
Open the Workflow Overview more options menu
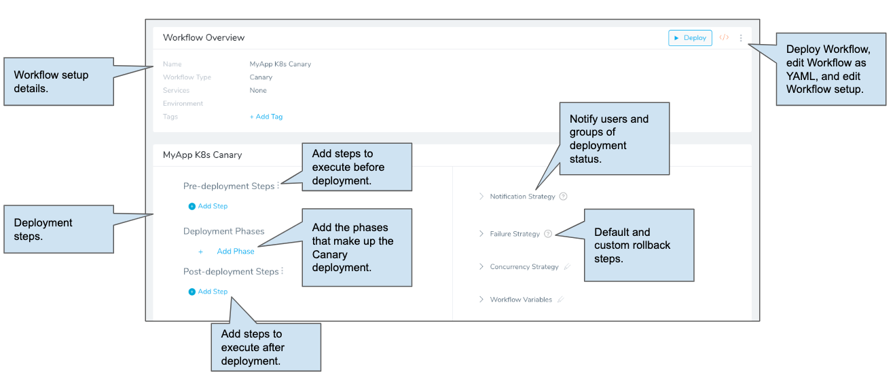[741, 38]
